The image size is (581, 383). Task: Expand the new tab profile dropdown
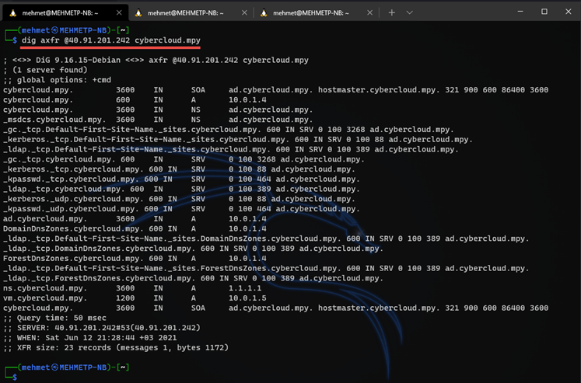(x=410, y=12)
